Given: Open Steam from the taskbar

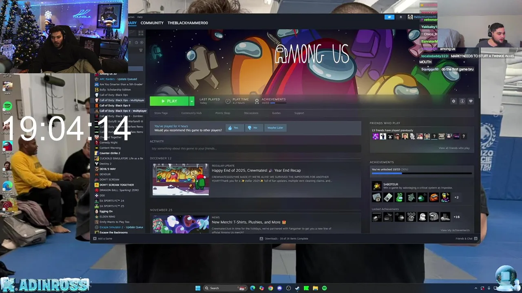Looking at the screenshot, I should point(297,288).
